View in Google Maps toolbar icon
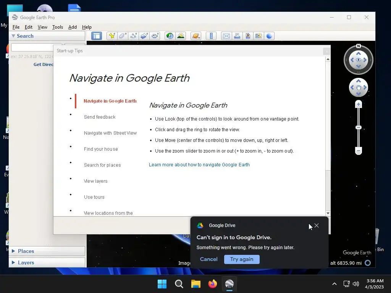The height and width of the screenshot is (293, 391). tap(259, 36)
